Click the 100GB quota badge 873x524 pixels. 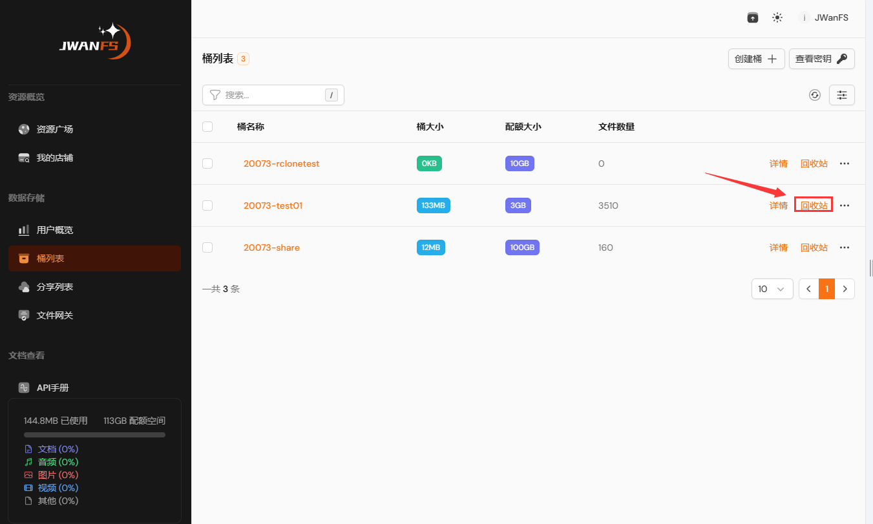click(522, 247)
